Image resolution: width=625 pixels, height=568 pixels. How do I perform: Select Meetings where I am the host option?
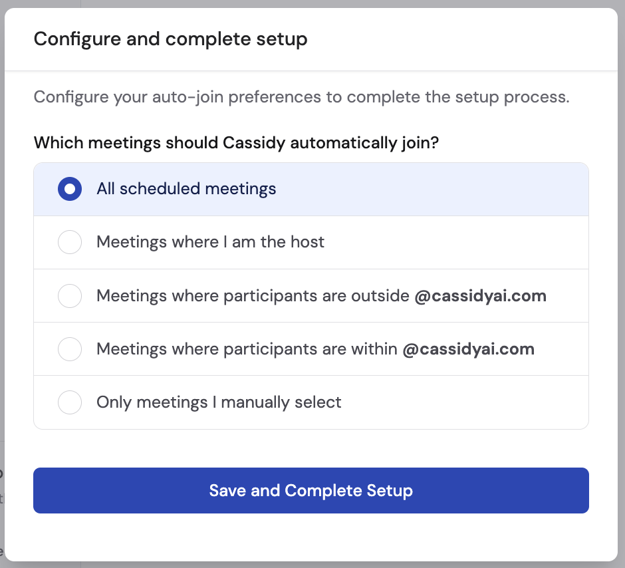coord(69,242)
